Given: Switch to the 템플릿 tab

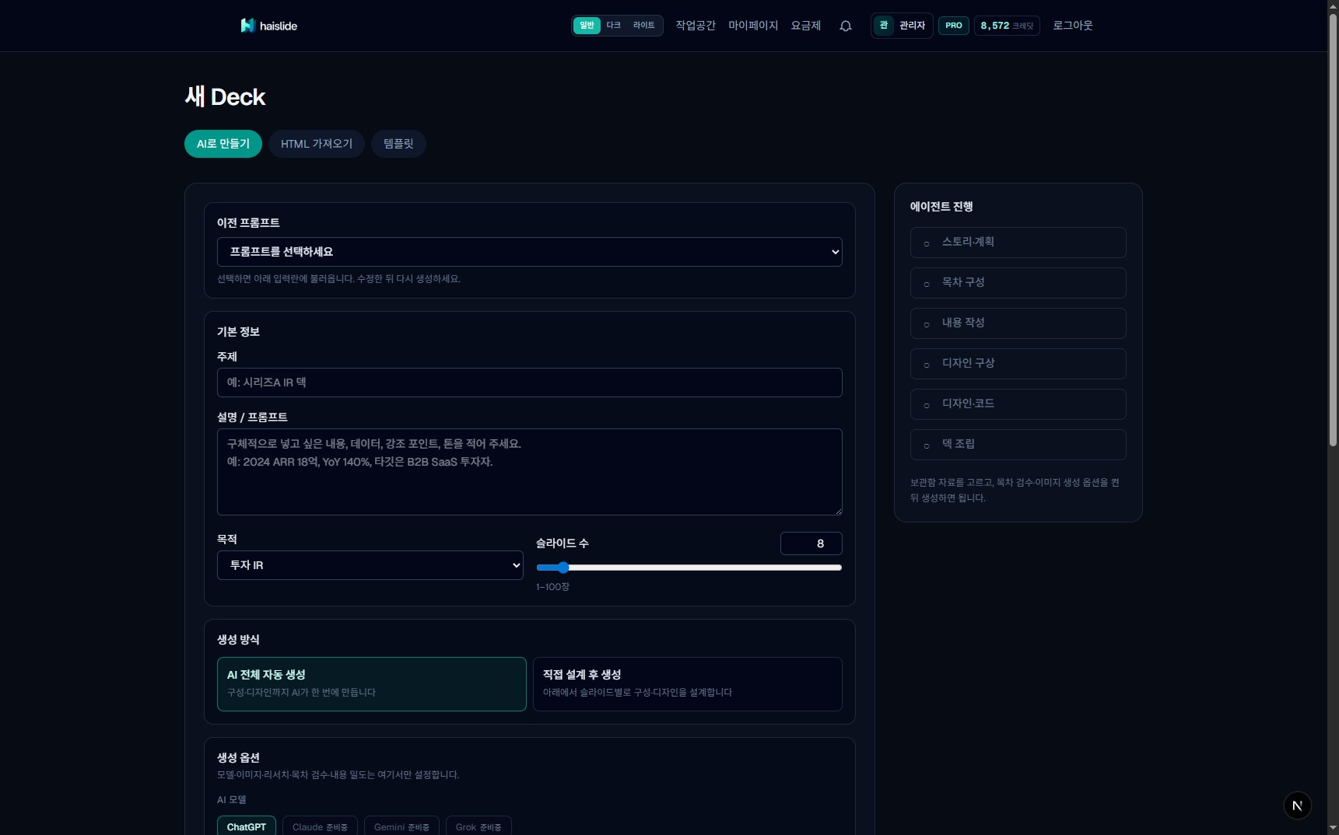Looking at the screenshot, I should coord(398,144).
